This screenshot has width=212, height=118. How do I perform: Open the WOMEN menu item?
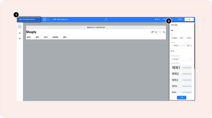coord(55,37)
